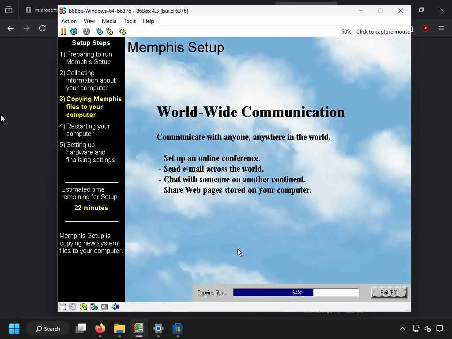This screenshot has height=339, width=452.
Task: Click the 'World-Wide Communication' headline
Action: (251, 112)
